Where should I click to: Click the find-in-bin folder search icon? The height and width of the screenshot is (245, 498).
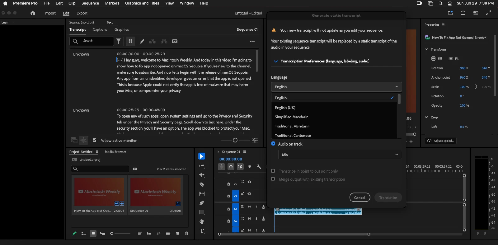135,169
